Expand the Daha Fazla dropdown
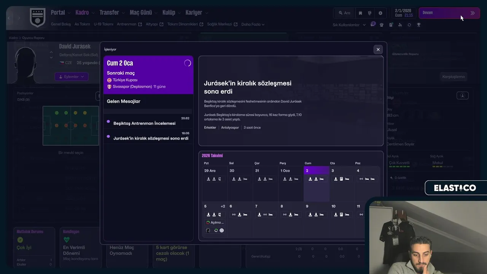 tap(253, 24)
